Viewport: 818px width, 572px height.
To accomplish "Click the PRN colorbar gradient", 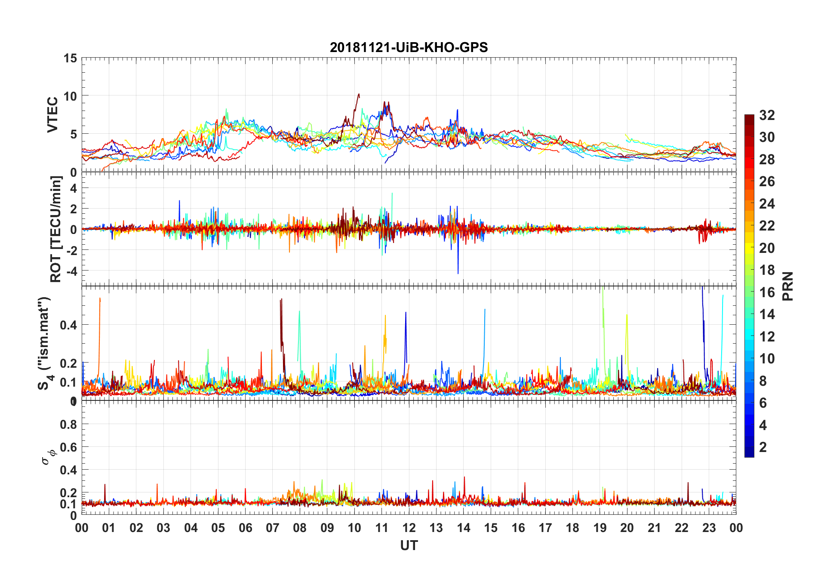I will point(749,286).
